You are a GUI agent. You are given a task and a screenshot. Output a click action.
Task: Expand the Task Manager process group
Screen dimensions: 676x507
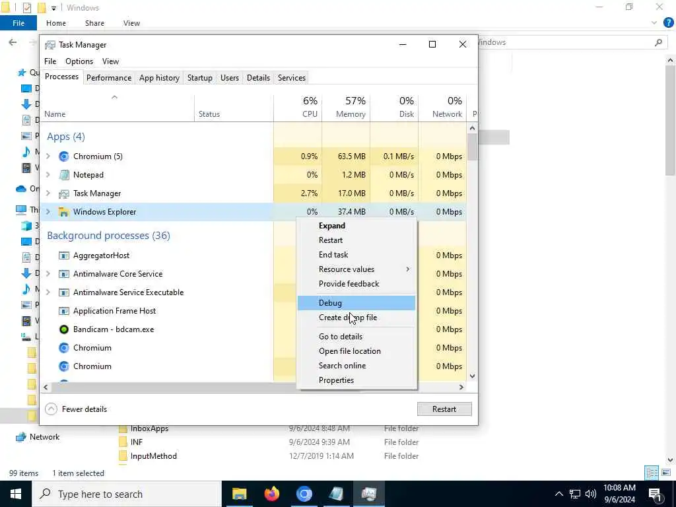click(48, 193)
